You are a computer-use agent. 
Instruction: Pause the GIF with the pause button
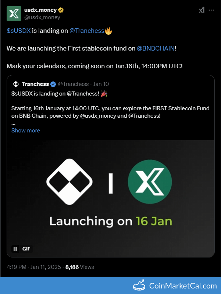click(x=15, y=249)
